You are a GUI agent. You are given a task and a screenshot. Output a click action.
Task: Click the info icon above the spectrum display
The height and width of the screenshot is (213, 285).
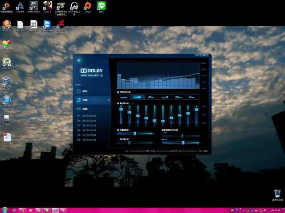click(199, 61)
